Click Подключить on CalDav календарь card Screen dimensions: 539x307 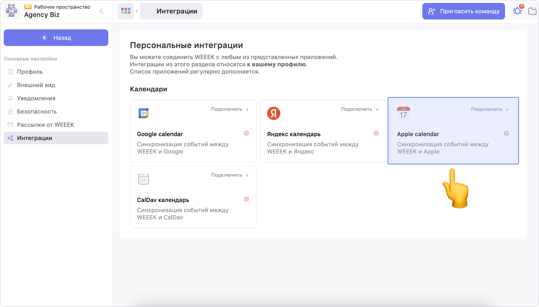click(x=230, y=175)
